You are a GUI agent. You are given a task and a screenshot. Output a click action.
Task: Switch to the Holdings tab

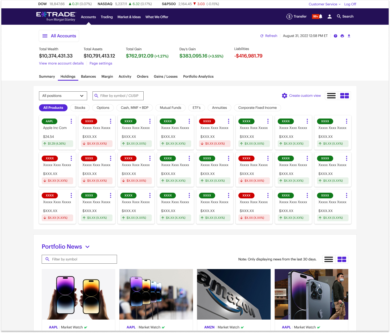tap(68, 77)
